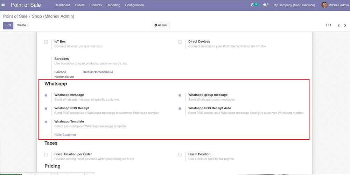The image size is (350, 175).
Task: Click the Point of Sale app title
Action: tap(26, 5)
